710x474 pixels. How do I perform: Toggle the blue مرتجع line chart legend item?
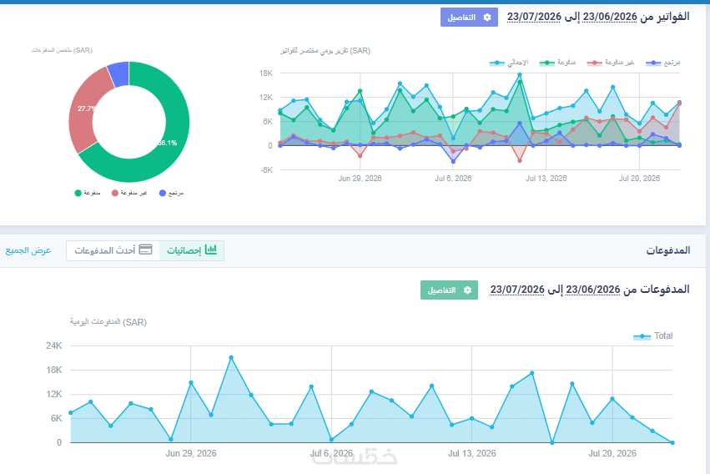click(663, 63)
